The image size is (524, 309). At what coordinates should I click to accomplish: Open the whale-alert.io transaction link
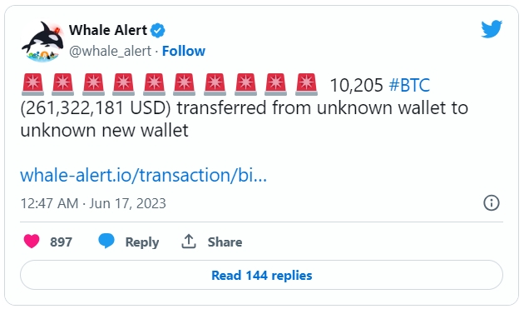tap(143, 175)
